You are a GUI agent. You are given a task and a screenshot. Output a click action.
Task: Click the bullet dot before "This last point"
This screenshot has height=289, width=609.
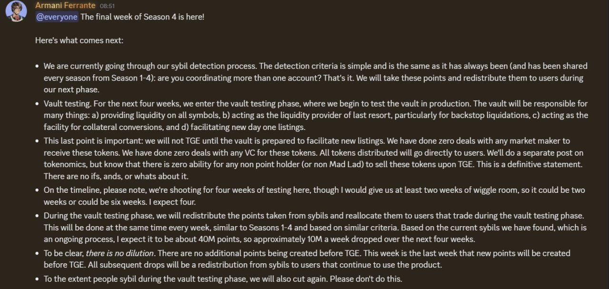pos(38,141)
